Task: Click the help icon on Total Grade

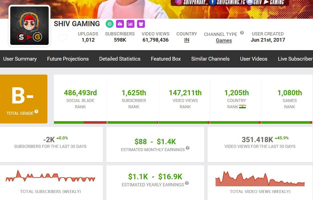Action: point(36,111)
